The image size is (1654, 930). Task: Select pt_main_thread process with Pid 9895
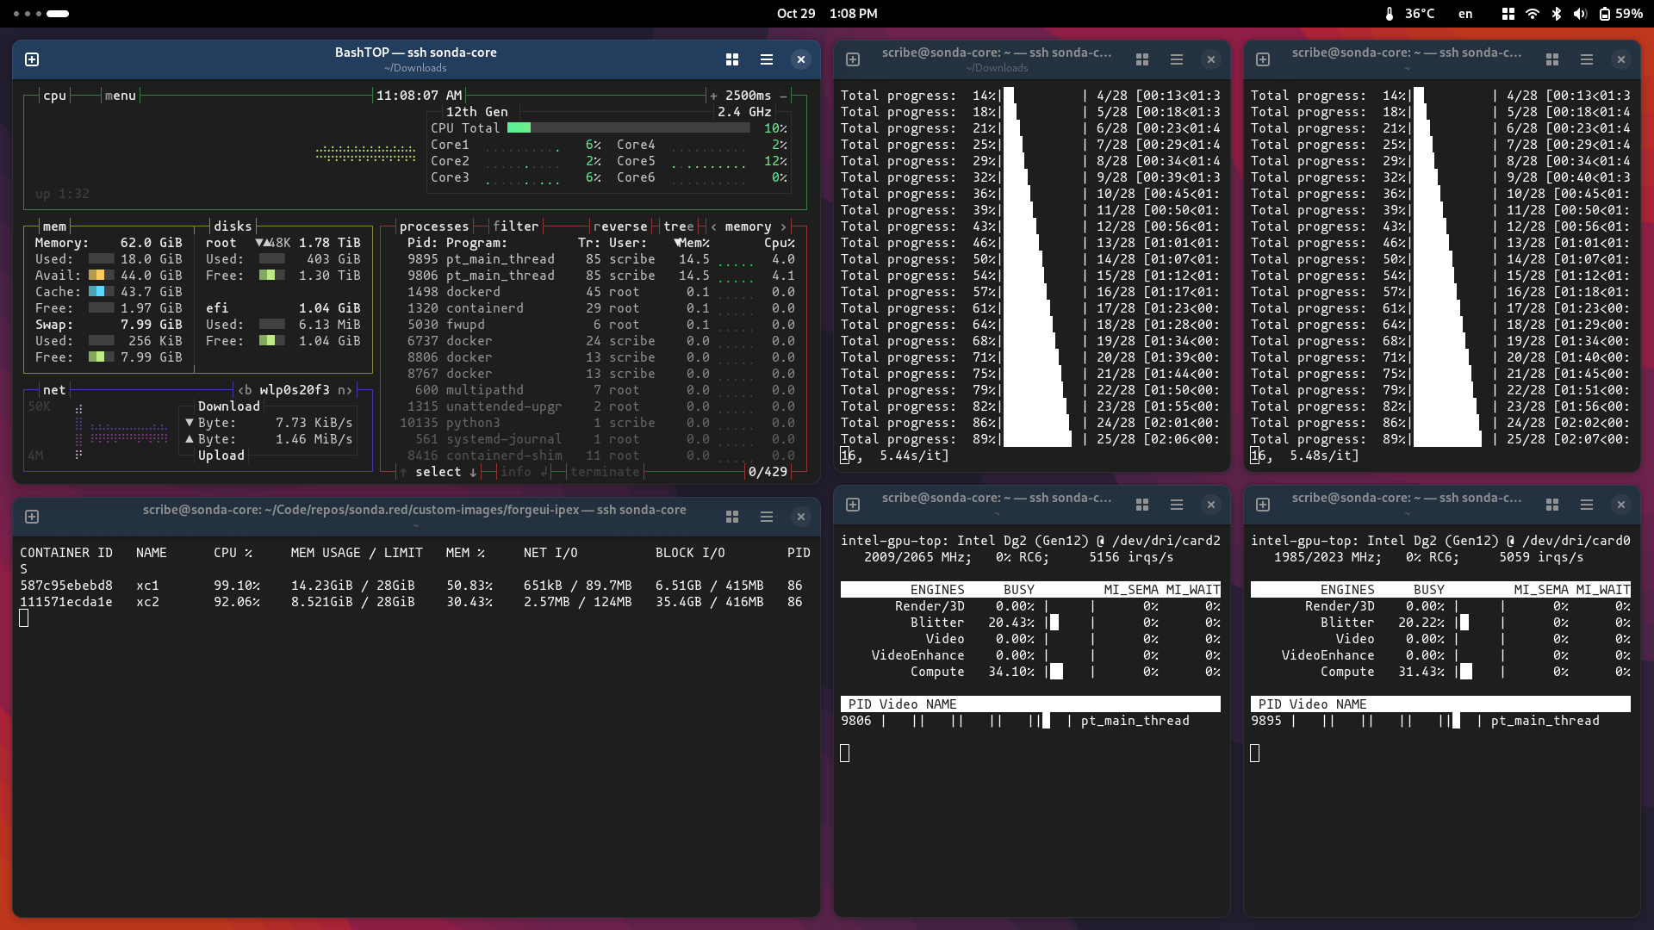tap(500, 259)
